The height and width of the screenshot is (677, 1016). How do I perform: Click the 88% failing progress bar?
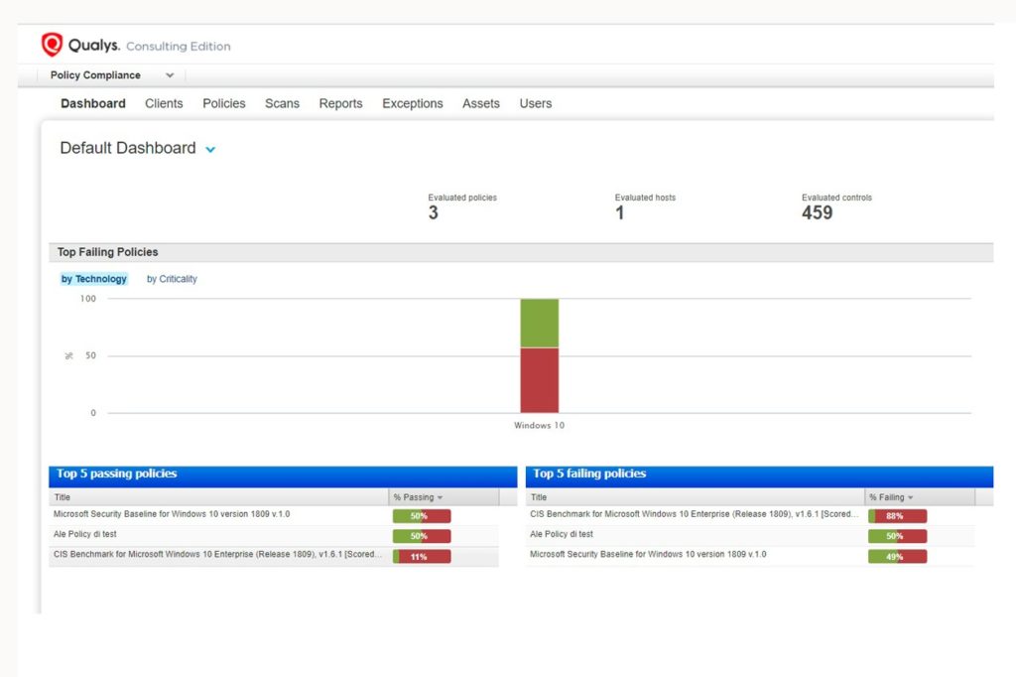click(897, 516)
